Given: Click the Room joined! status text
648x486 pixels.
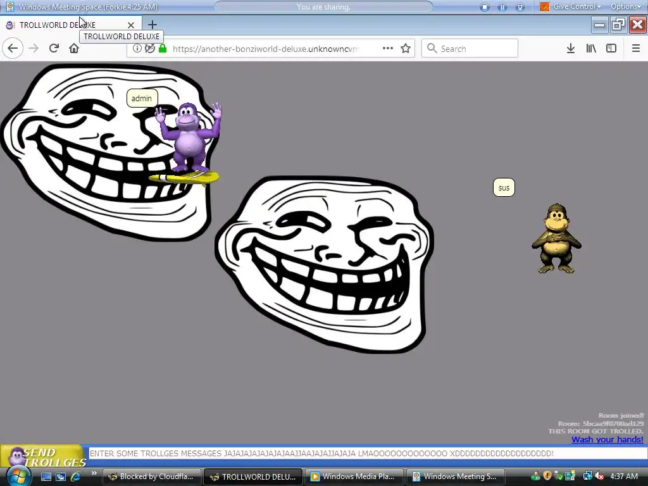Looking at the screenshot, I should [x=621, y=416].
